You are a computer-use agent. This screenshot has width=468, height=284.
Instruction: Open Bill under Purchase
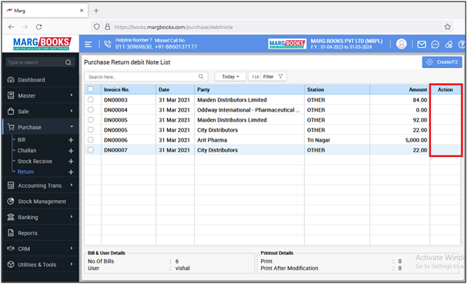[22, 139]
